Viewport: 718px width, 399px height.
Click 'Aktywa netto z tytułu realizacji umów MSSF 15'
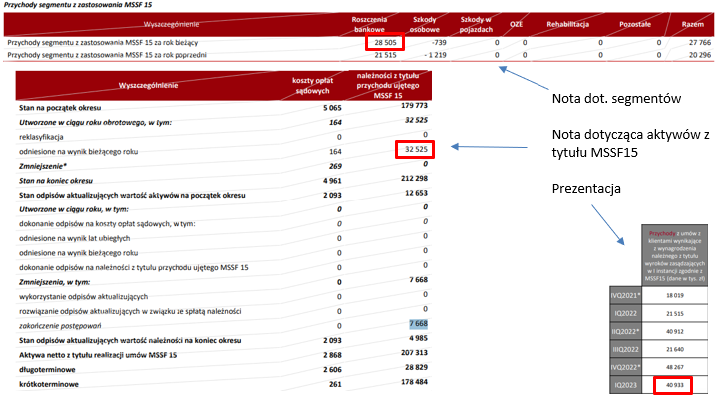tap(98, 355)
